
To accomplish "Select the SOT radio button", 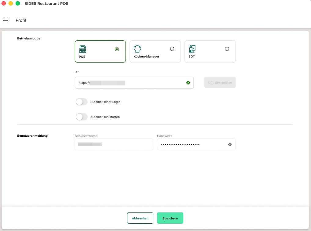I will pyautogui.click(x=227, y=49).
